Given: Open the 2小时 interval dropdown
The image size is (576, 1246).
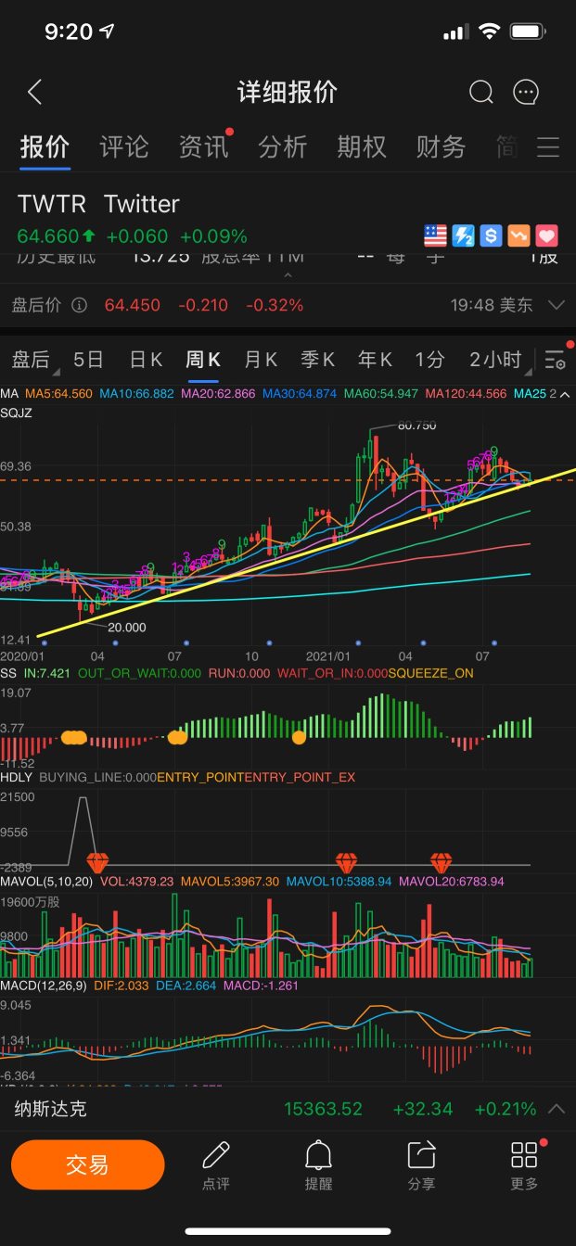Looking at the screenshot, I should coord(499,360).
